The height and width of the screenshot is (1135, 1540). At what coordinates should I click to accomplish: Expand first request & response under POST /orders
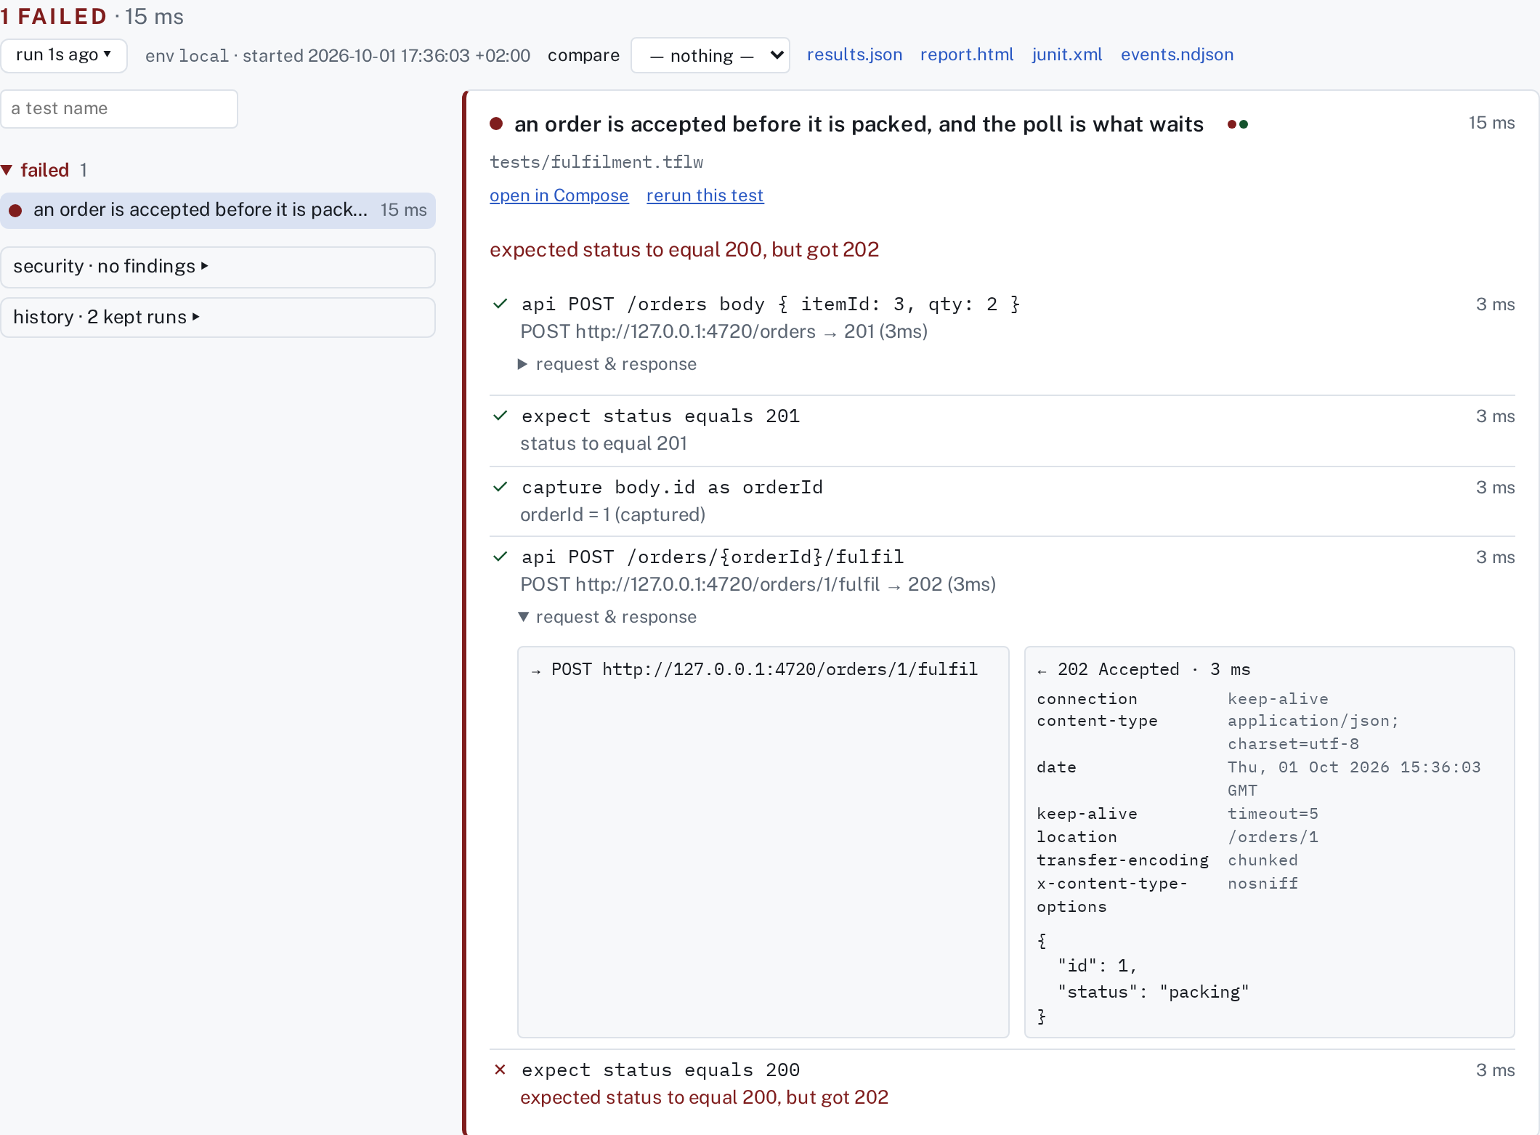608,364
